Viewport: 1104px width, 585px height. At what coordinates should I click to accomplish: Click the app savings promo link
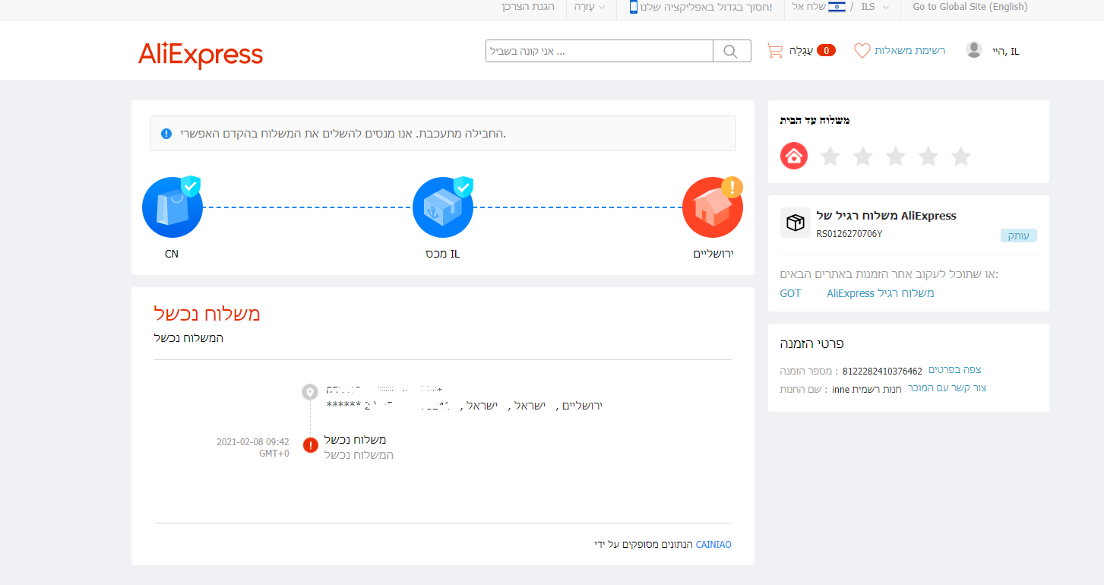707,7
